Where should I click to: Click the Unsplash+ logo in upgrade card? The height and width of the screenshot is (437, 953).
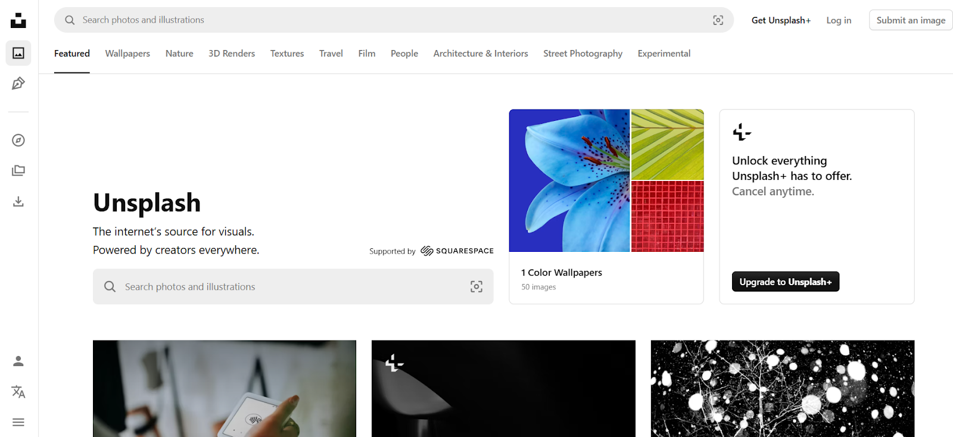(x=742, y=132)
